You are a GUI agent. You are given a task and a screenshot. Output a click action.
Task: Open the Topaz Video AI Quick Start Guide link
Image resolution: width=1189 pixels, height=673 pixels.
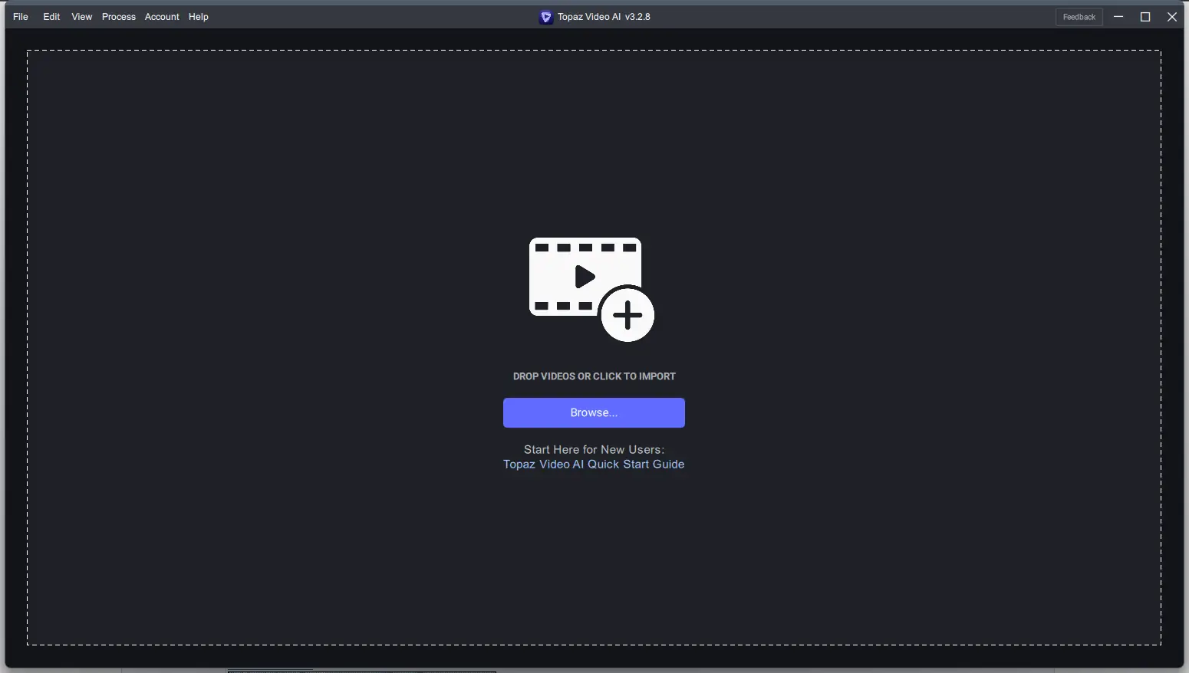[594, 465]
